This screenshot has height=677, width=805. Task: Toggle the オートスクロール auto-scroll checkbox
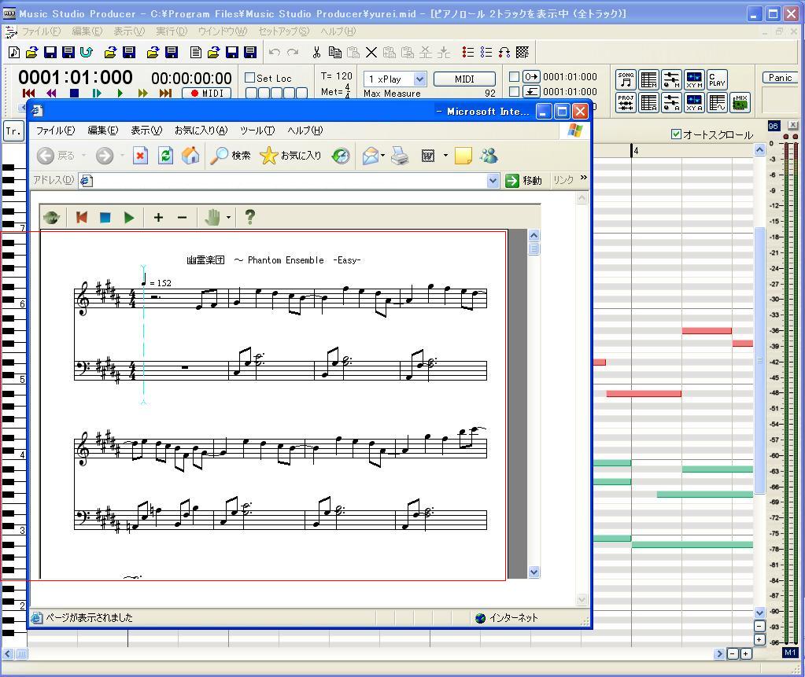[x=676, y=134]
